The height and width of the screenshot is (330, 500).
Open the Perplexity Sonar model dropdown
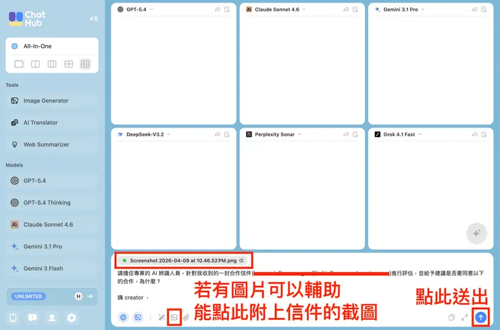coord(299,134)
